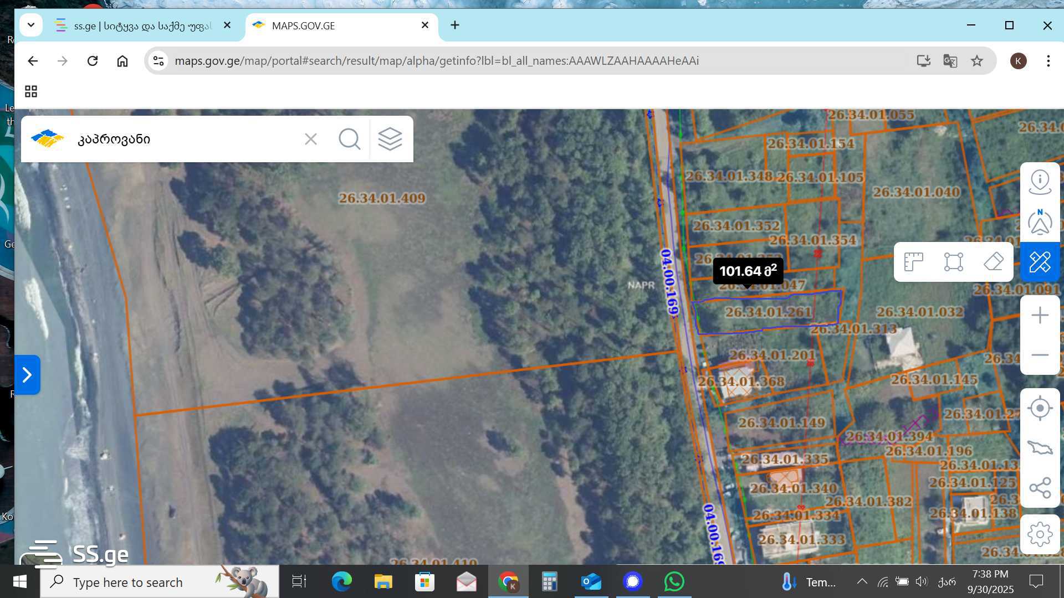Open the map info tool
The height and width of the screenshot is (598, 1064).
point(1040,182)
